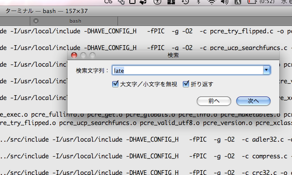Open the Spaces grid menu bar icon
The width and height of the screenshot is (292, 175).
[x=171, y=2]
